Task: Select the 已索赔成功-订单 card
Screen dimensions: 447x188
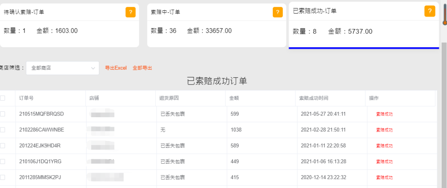Action: tap(364, 25)
